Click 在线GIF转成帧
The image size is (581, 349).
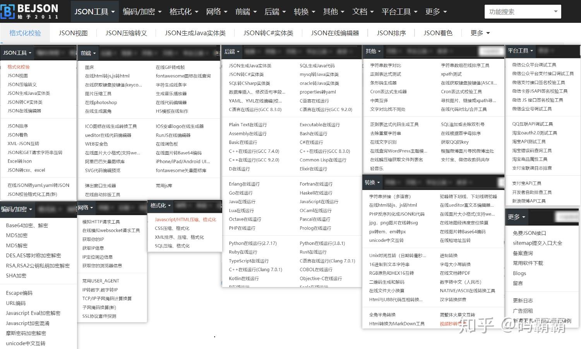(170, 67)
